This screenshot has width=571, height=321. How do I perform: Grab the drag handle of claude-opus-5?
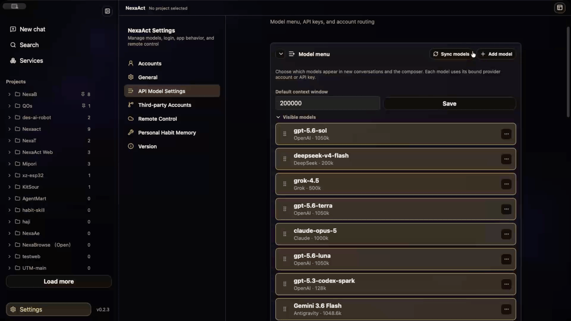pos(285,234)
